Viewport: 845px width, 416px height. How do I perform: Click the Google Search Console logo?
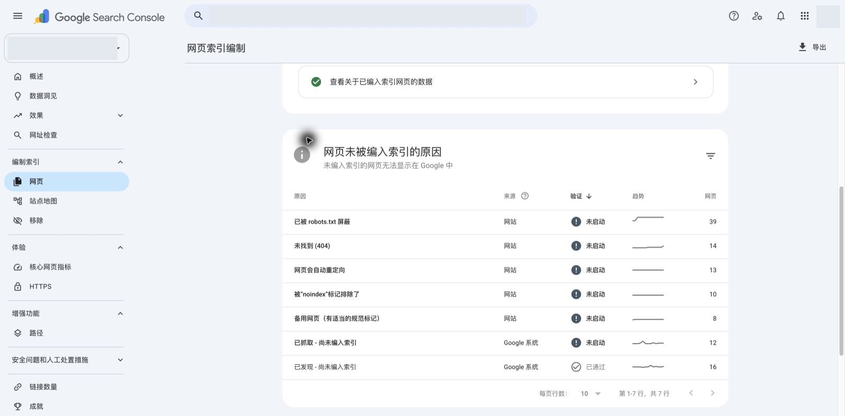[99, 17]
